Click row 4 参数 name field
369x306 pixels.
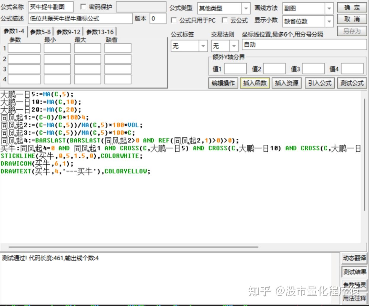tap(24, 79)
